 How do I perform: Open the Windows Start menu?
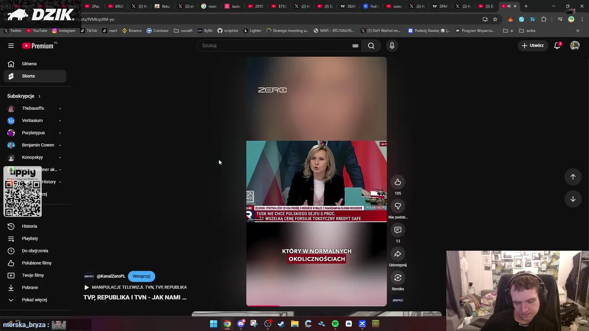click(214, 324)
